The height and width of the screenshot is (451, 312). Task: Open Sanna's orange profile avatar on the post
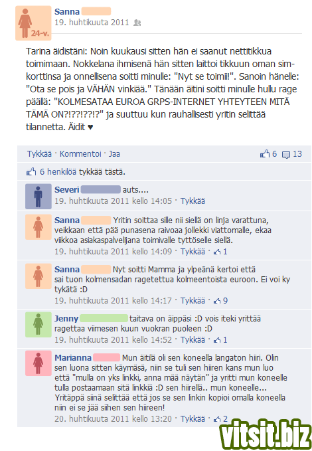tap(33, 23)
